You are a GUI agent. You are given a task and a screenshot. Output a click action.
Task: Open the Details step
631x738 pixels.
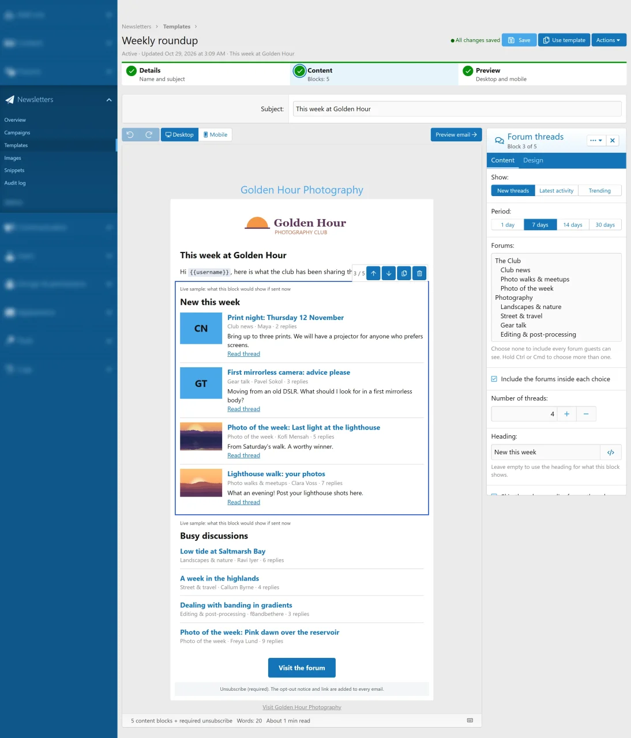pos(206,74)
